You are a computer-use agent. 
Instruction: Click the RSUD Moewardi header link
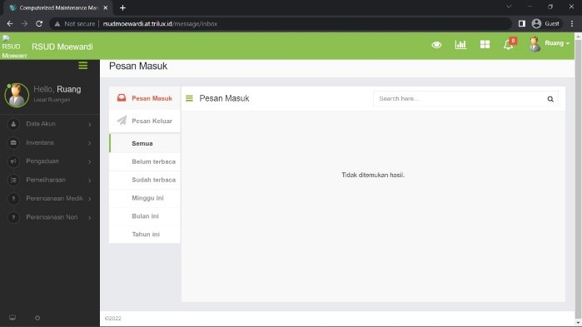point(62,47)
